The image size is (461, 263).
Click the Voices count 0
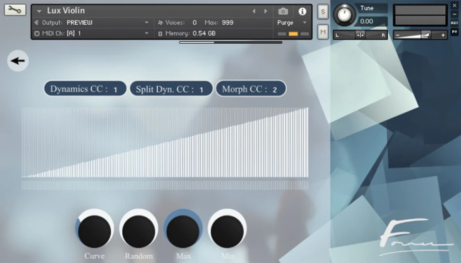point(194,23)
